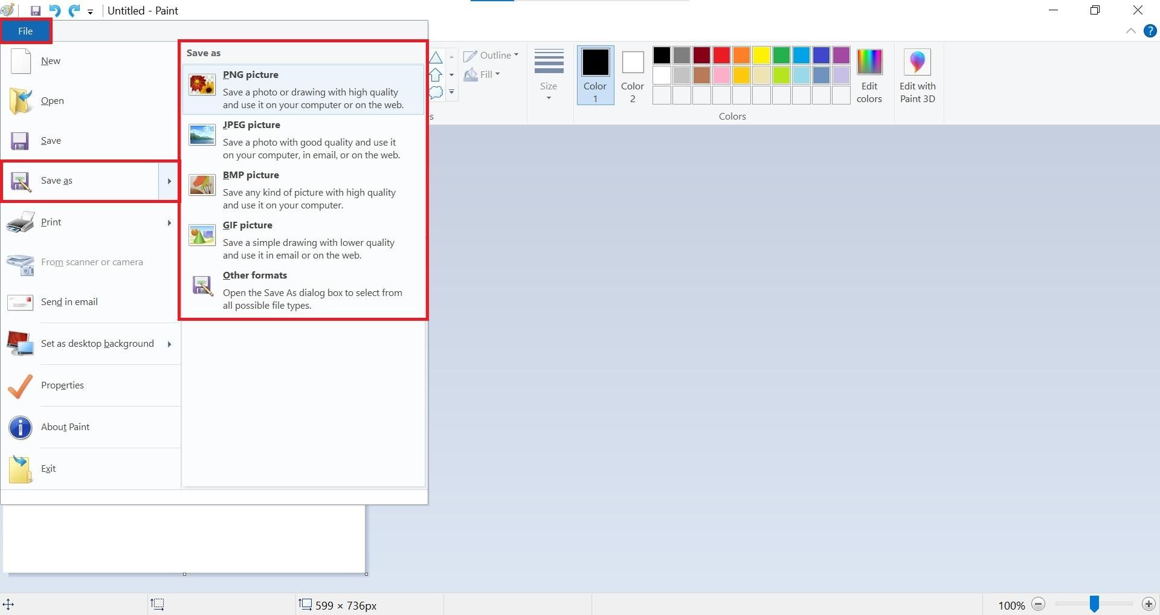
Task: Switch to Color 2
Action: [x=632, y=75]
